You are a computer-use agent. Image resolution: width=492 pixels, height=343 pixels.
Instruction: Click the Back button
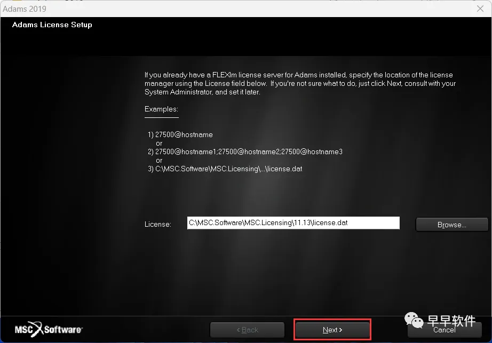(x=247, y=330)
